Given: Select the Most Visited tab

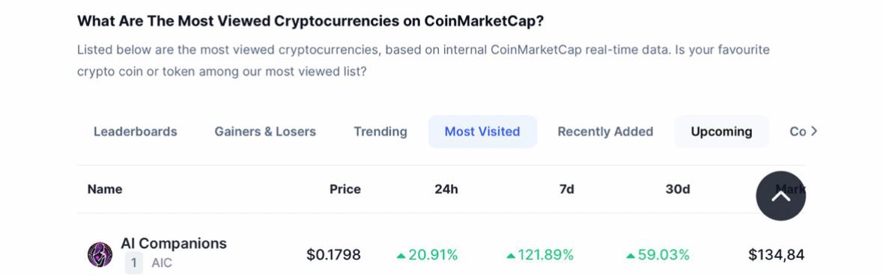Looking at the screenshot, I should (482, 132).
